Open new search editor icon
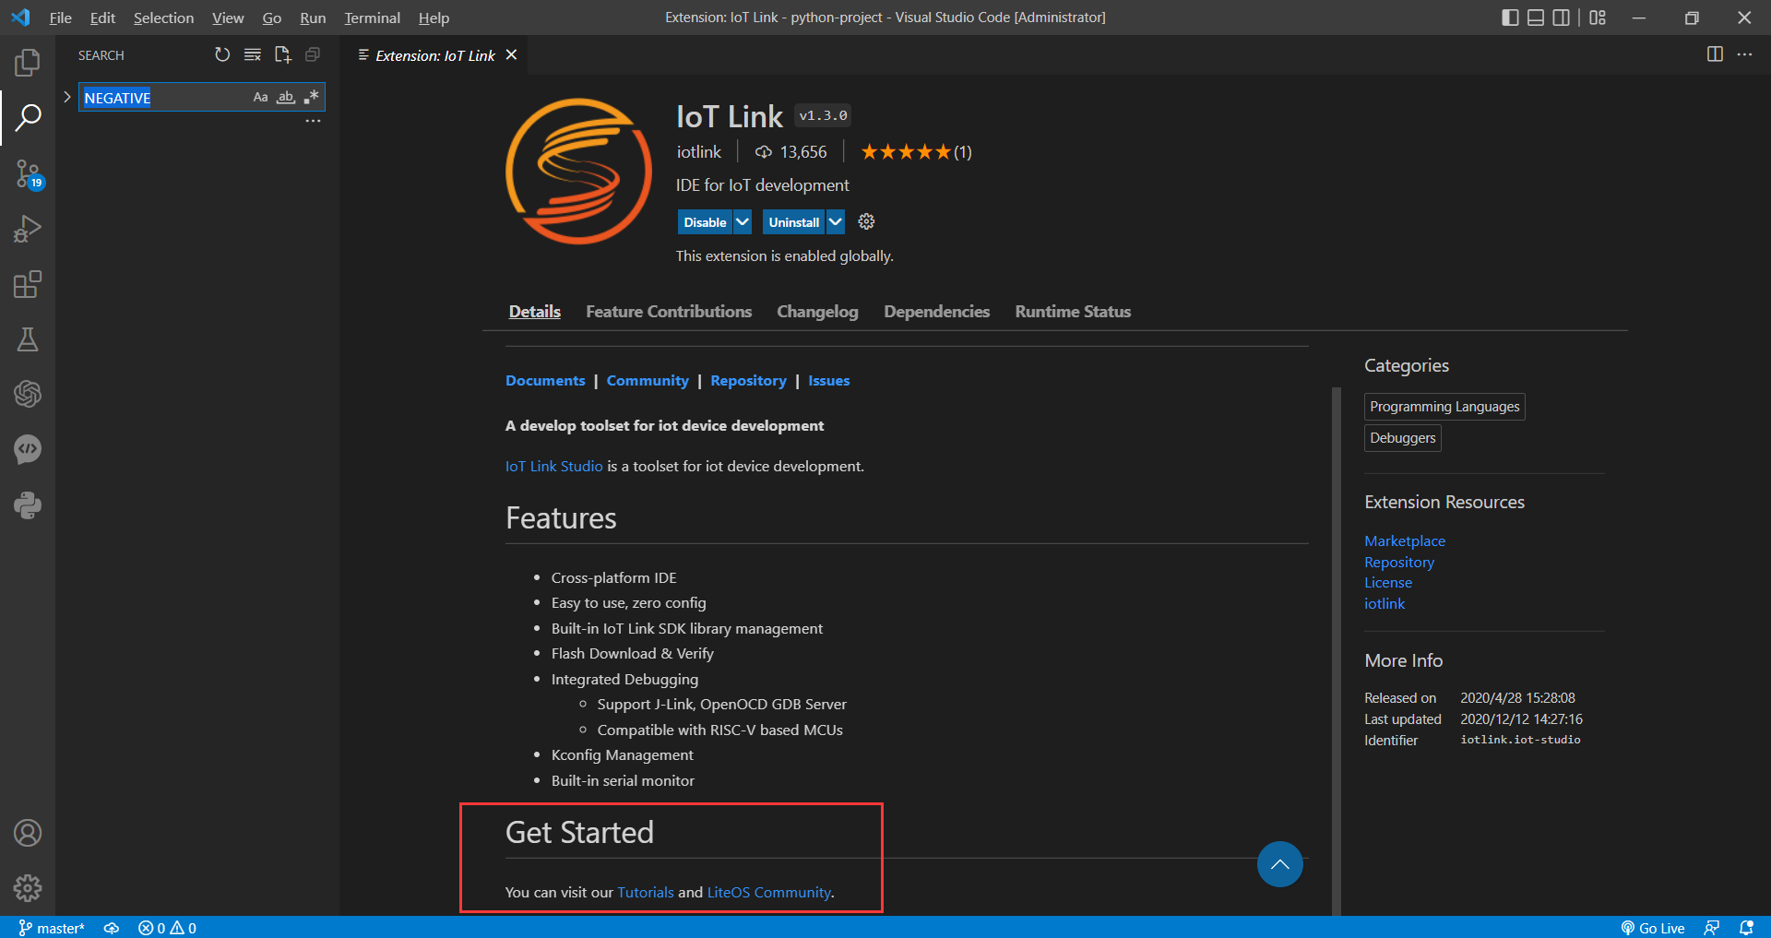The width and height of the screenshot is (1771, 938). [283, 55]
